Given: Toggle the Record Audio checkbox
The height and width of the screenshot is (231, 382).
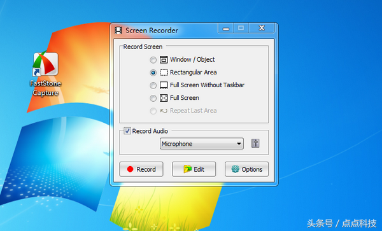Looking at the screenshot, I should tap(127, 130).
